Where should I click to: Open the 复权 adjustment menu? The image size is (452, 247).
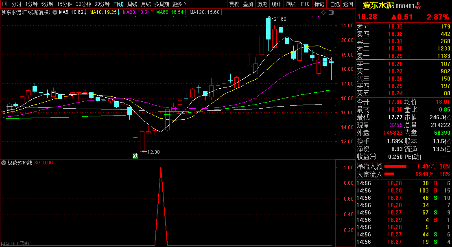click(x=234, y=4)
